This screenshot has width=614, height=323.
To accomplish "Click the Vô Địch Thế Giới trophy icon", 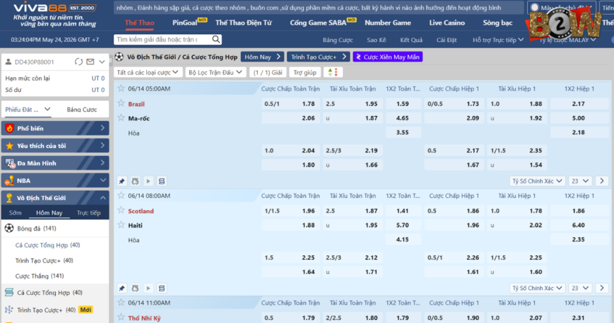I will tap(10, 198).
